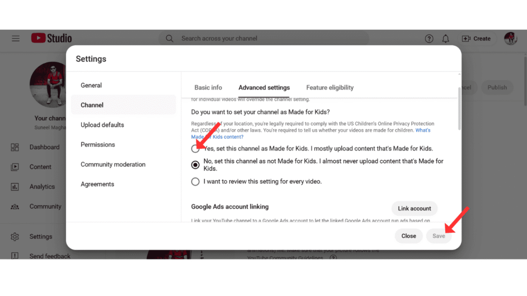Open the help question mark icon
This screenshot has width=527, height=296.
pos(429,39)
